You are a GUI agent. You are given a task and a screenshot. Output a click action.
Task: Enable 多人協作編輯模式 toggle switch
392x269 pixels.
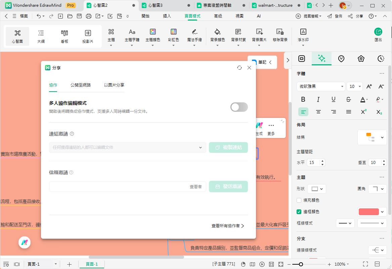coord(239,107)
